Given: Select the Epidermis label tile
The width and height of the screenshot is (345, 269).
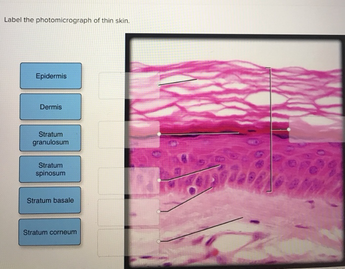Looking at the screenshot, I should coord(51,76).
